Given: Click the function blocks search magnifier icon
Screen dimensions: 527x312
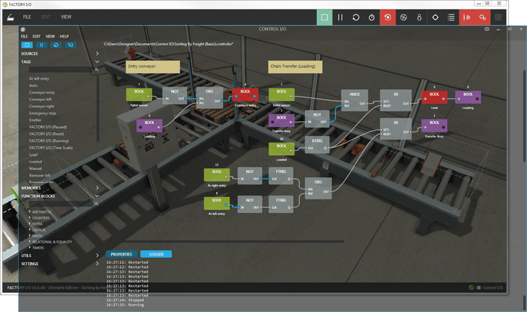Looking at the screenshot, I should pyautogui.click(x=97, y=204).
